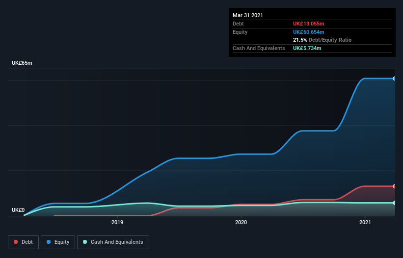Click the UK£13.055m debt value
Viewport: 403px width, 258px height.
click(x=308, y=24)
